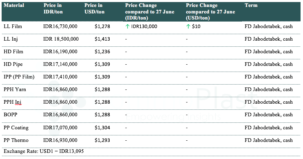Click the $1,413 USD price cell
Viewport: 303px width, 159px height.
point(102,39)
